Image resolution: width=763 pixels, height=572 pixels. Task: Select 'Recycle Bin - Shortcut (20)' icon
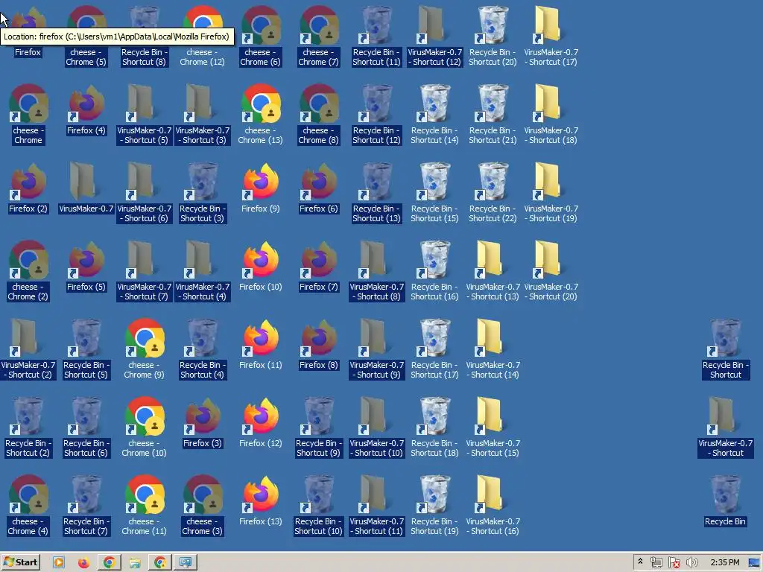493,36
